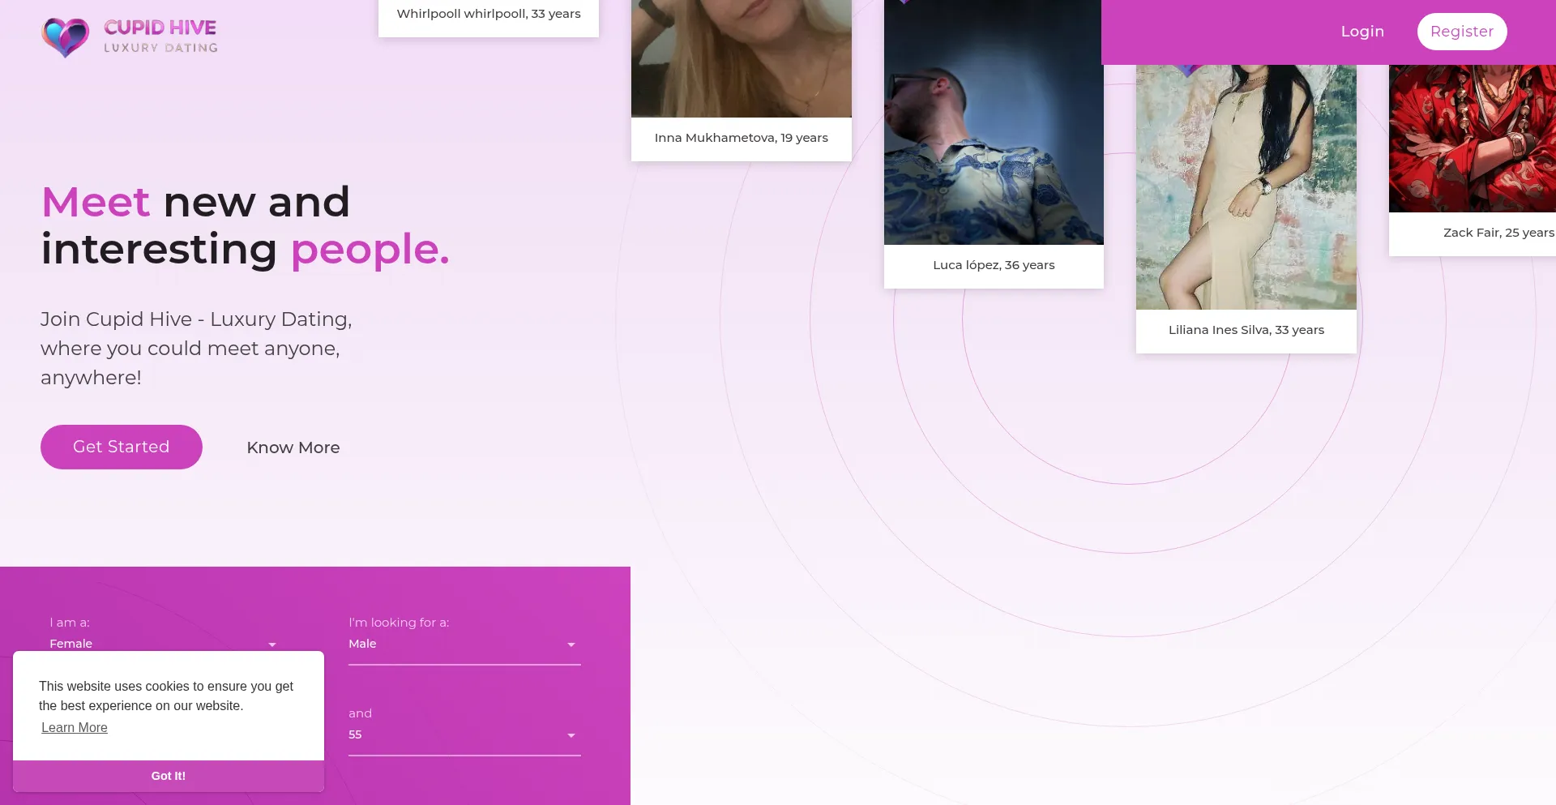Click the name 'Whirlpooll whirlpooll, 33 years'
Image resolution: width=1556 pixels, height=805 pixels.
point(489,14)
